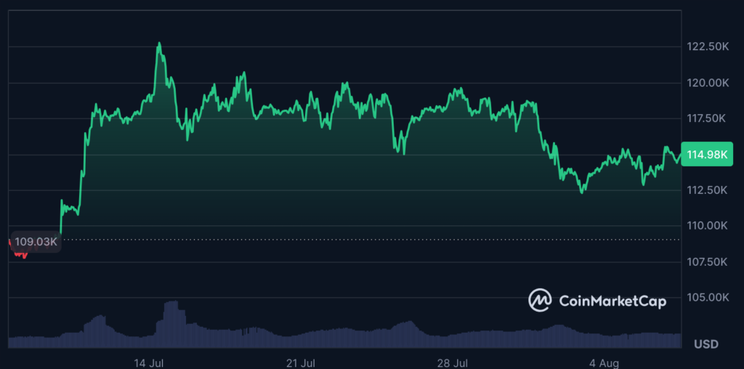Image resolution: width=744 pixels, height=369 pixels.
Task: Select the 21 Jul date label
Action: [x=301, y=362]
